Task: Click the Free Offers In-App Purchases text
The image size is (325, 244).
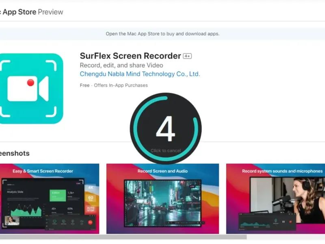Action: [x=114, y=85]
